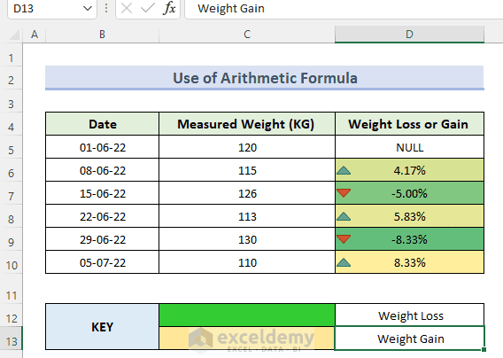Viewport: 503px width, 358px height.
Task: Select column A header
Action: tap(35, 35)
